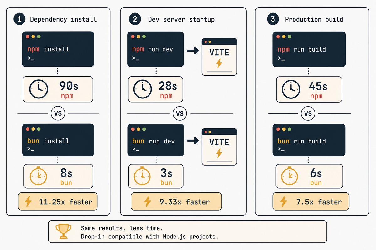Click the '3s' time value
This screenshot has height=250, width=376.
click(x=166, y=173)
